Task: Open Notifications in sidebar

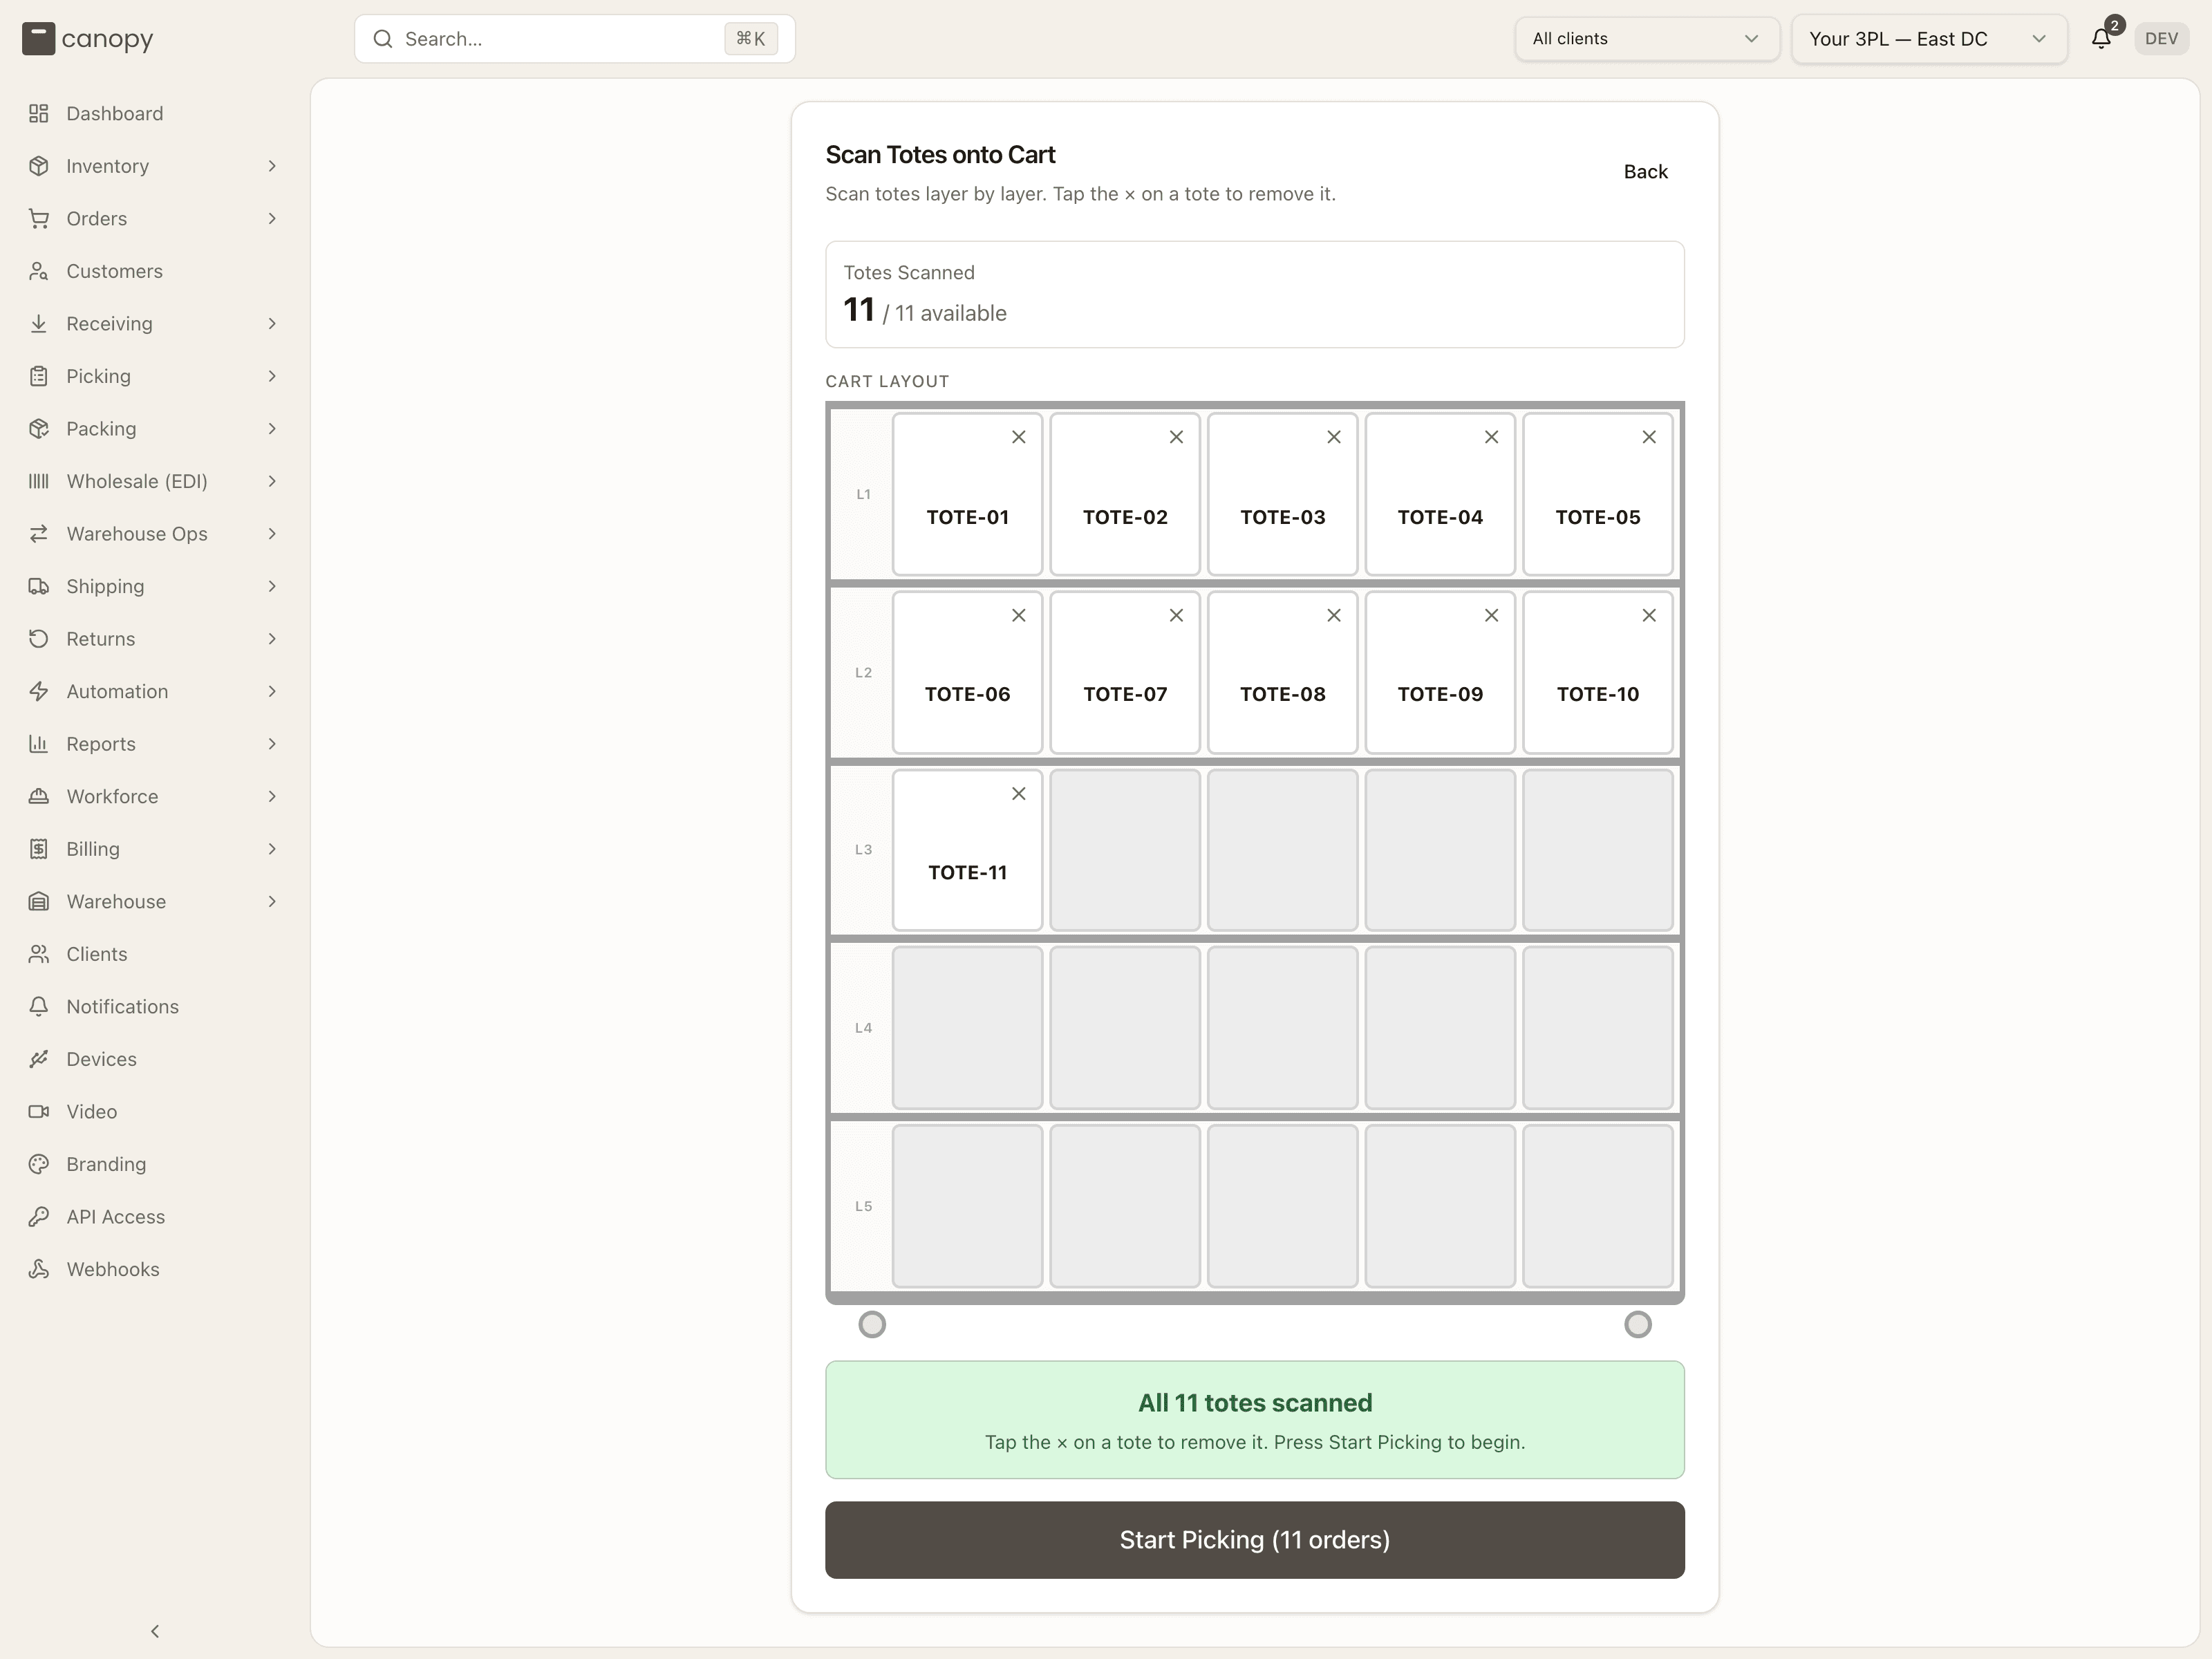Action: coord(155,1006)
